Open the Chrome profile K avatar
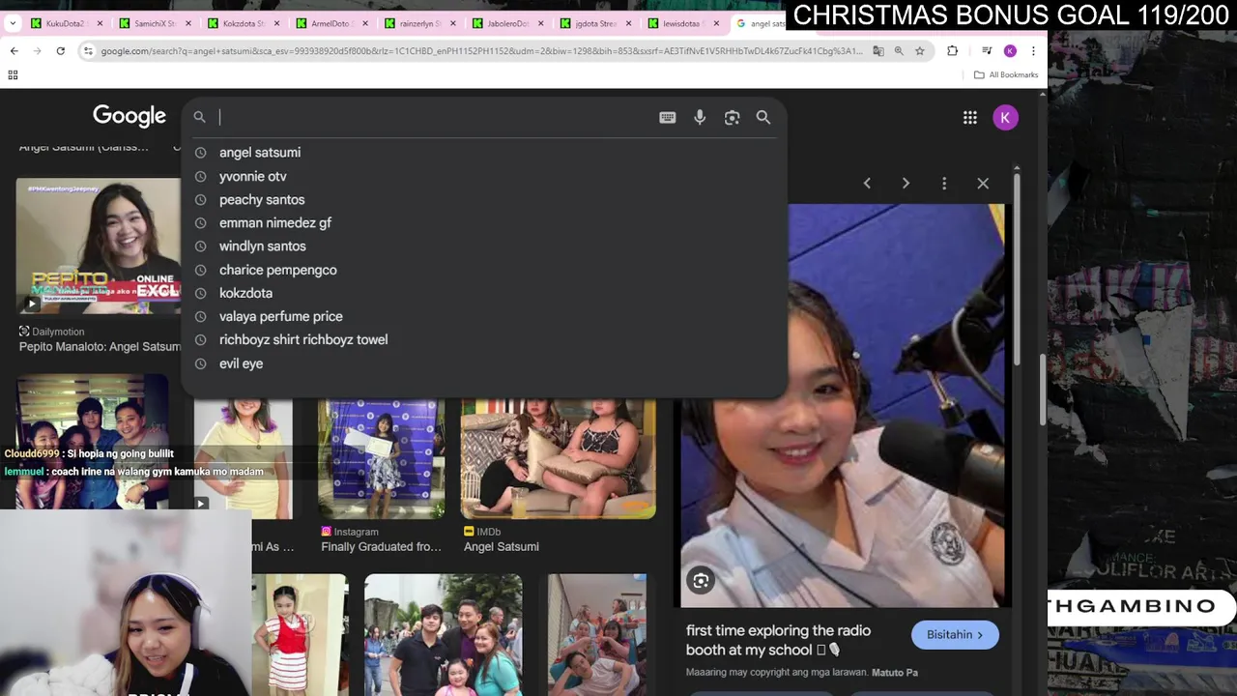The height and width of the screenshot is (696, 1237). [x=1010, y=50]
